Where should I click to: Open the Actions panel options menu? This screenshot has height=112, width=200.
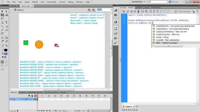[198, 8]
